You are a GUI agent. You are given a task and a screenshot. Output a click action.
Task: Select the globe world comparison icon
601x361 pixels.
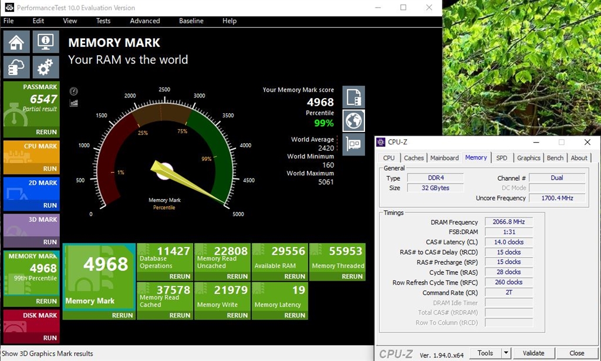click(x=353, y=120)
